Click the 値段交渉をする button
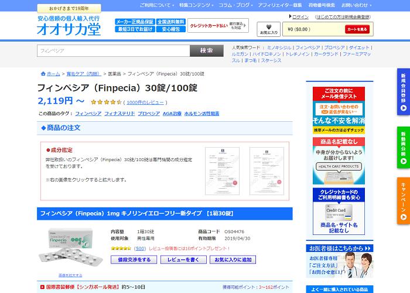The height and width of the screenshot is (293, 410). coord(134,260)
